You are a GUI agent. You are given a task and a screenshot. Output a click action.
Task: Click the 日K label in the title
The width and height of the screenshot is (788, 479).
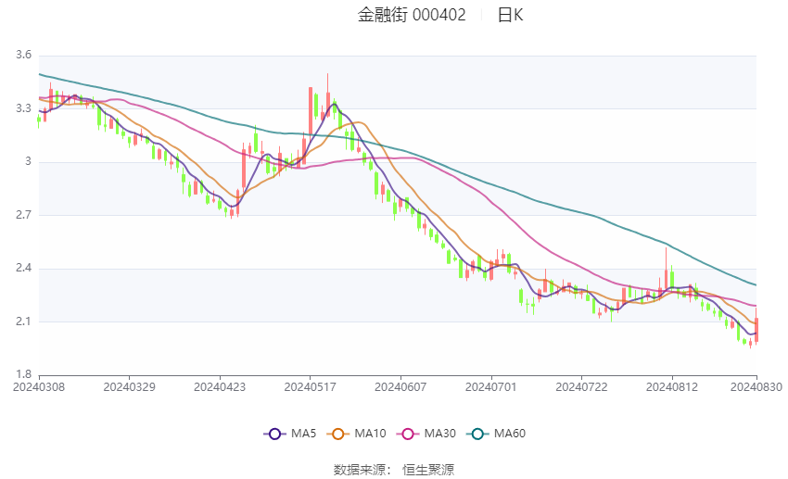[510, 15]
